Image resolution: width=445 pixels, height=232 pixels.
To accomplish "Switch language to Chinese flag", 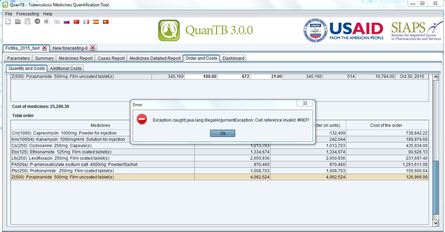I will (76, 22).
